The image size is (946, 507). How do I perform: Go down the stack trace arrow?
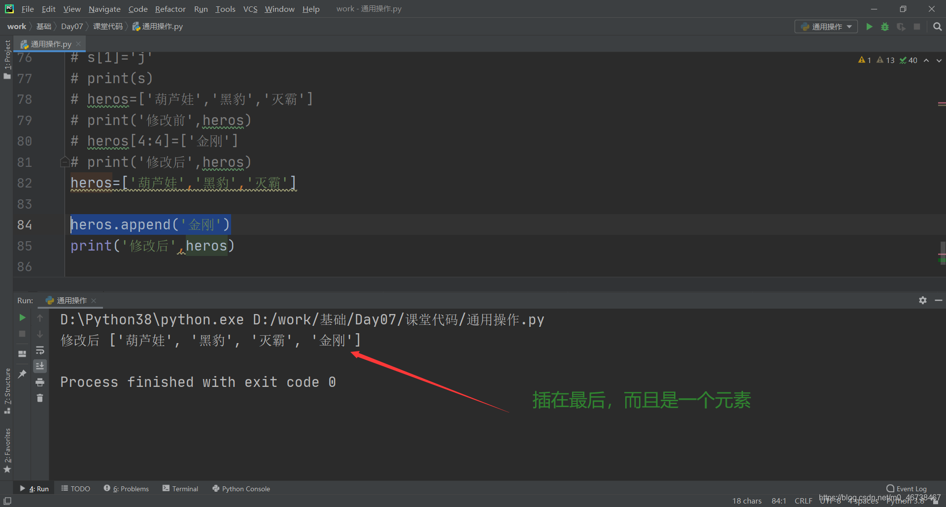pos(40,334)
